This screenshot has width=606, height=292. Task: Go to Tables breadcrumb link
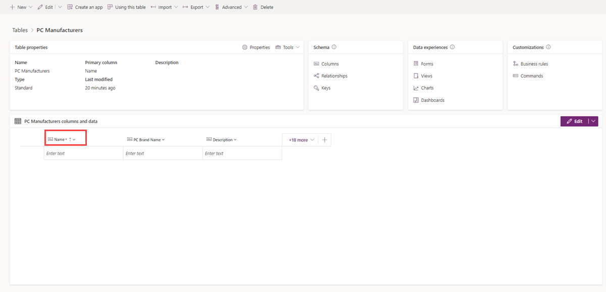point(20,30)
